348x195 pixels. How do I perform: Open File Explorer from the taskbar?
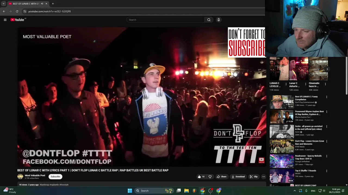point(187,191)
